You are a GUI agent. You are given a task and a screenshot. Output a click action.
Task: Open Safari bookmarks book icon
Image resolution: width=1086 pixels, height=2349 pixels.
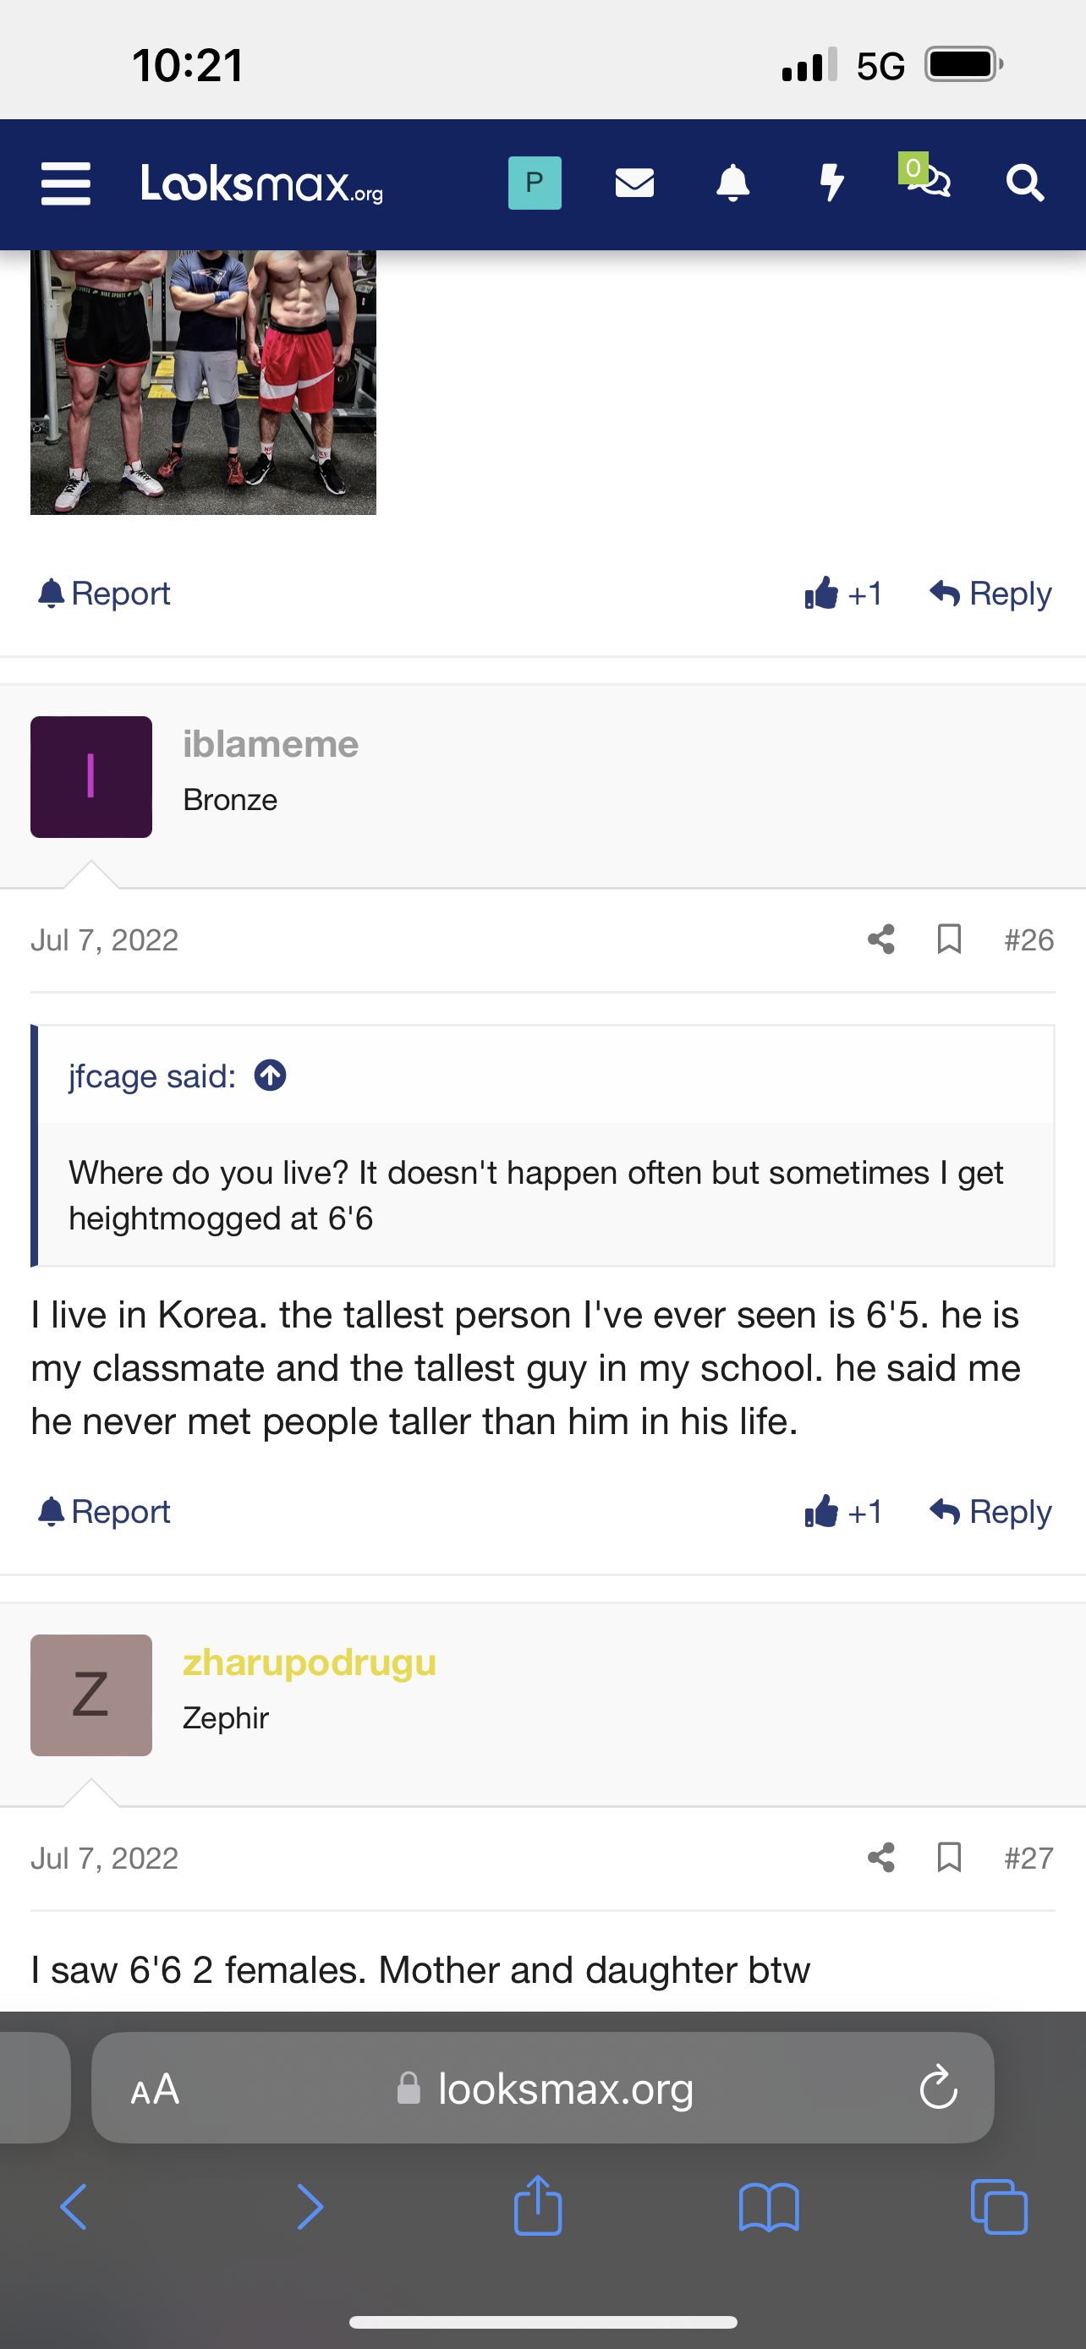(769, 2208)
